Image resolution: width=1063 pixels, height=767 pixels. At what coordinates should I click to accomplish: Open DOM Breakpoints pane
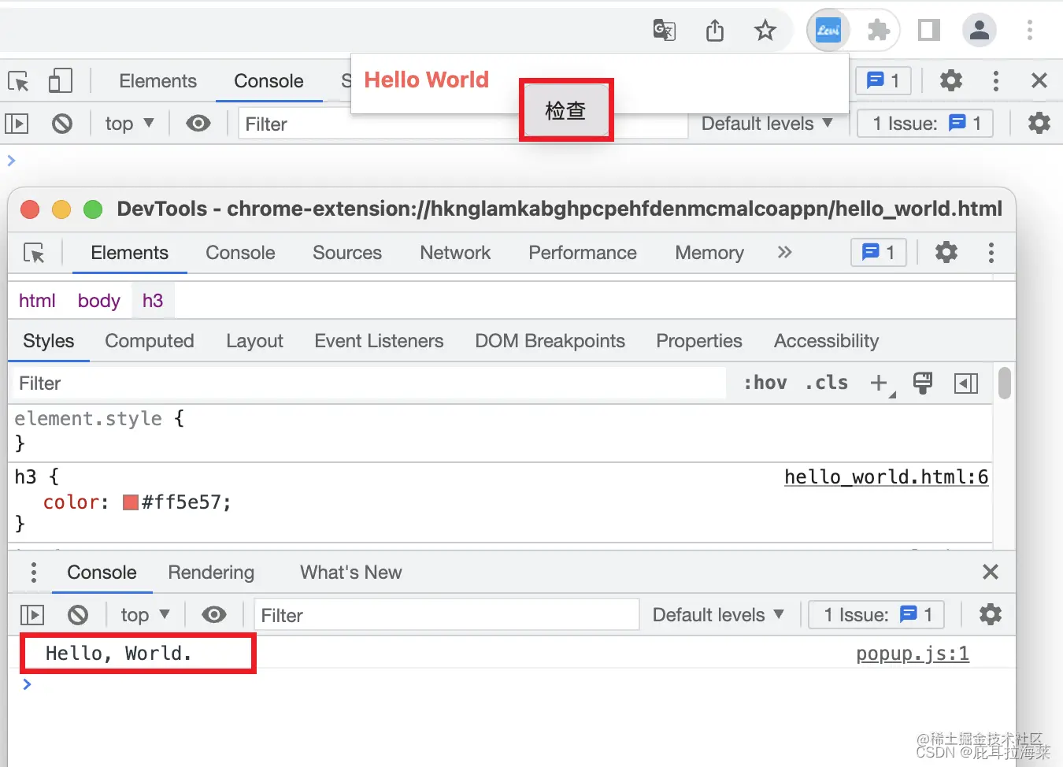point(550,341)
